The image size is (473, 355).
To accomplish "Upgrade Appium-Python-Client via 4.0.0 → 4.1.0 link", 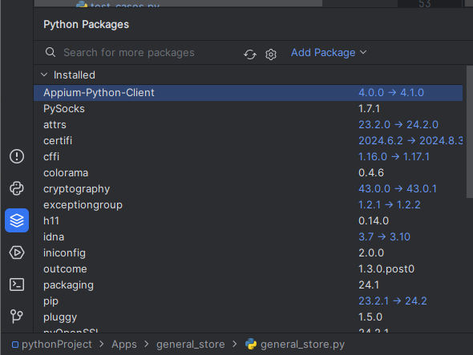I will (391, 93).
